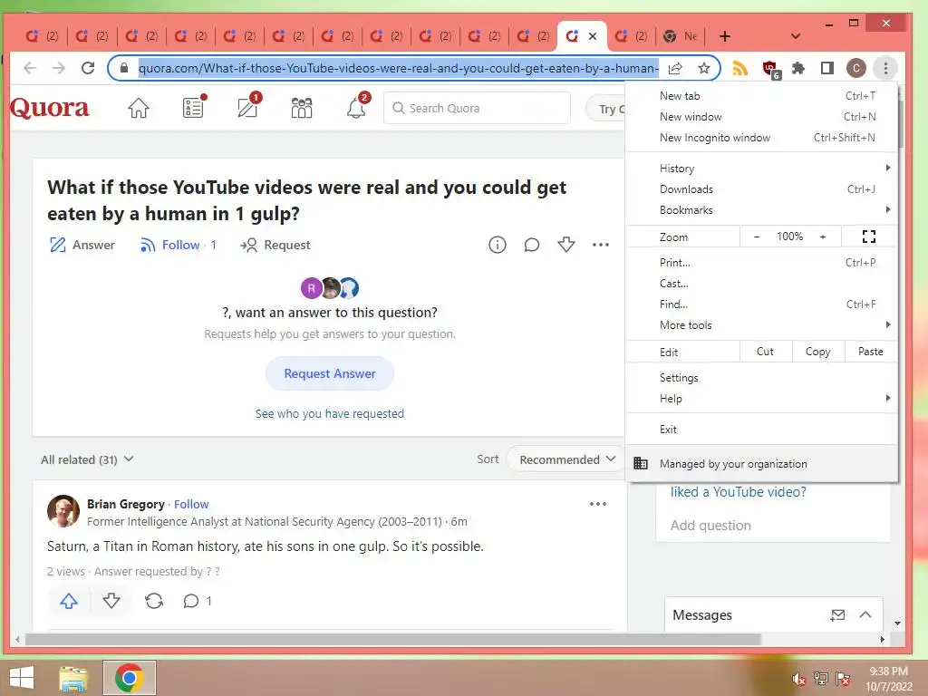Open Downloads from Chrome menu
The width and height of the screenshot is (928, 696).
(761, 189)
